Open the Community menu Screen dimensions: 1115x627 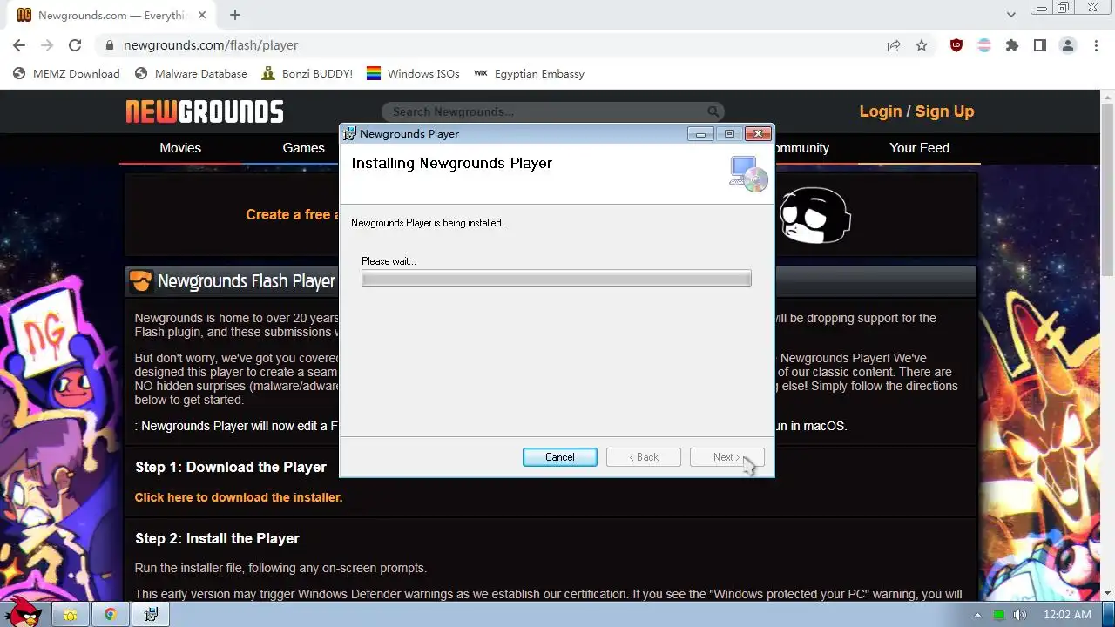pyautogui.click(x=800, y=148)
